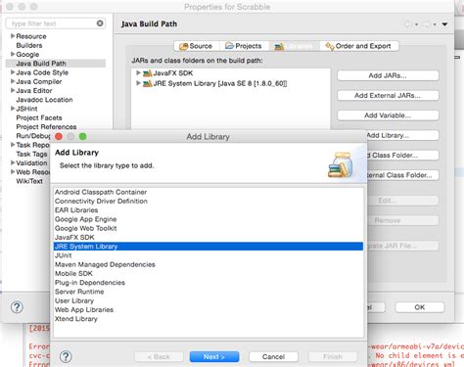464x367 pixels.
Task: Open Task Tags properties page
Action: (31, 154)
